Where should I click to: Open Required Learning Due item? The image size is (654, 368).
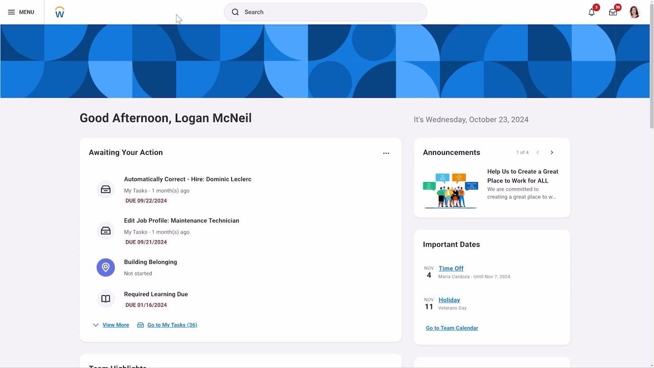156,294
